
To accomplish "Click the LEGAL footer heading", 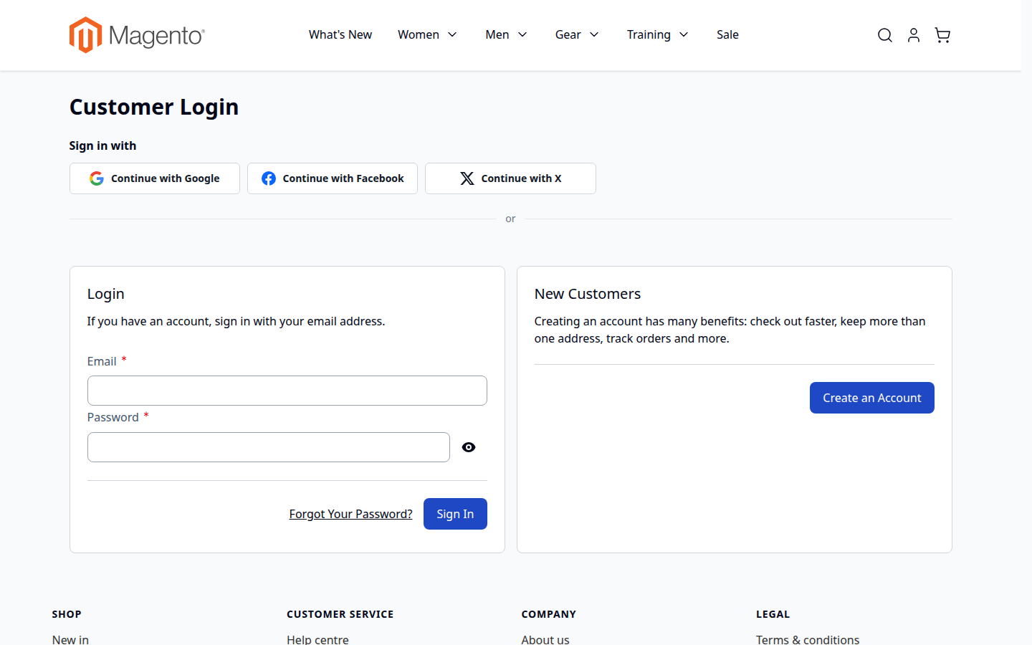I will [773, 614].
